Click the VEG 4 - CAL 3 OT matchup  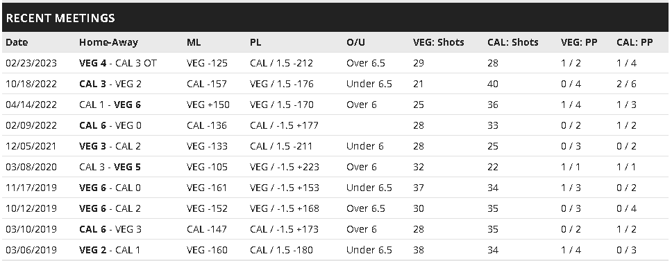coord(118,63)
